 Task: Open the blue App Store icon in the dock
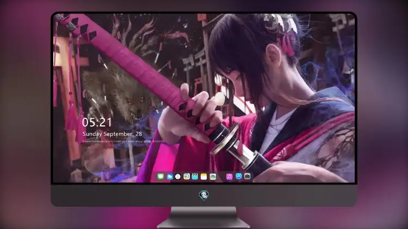[x=239, y=176]
